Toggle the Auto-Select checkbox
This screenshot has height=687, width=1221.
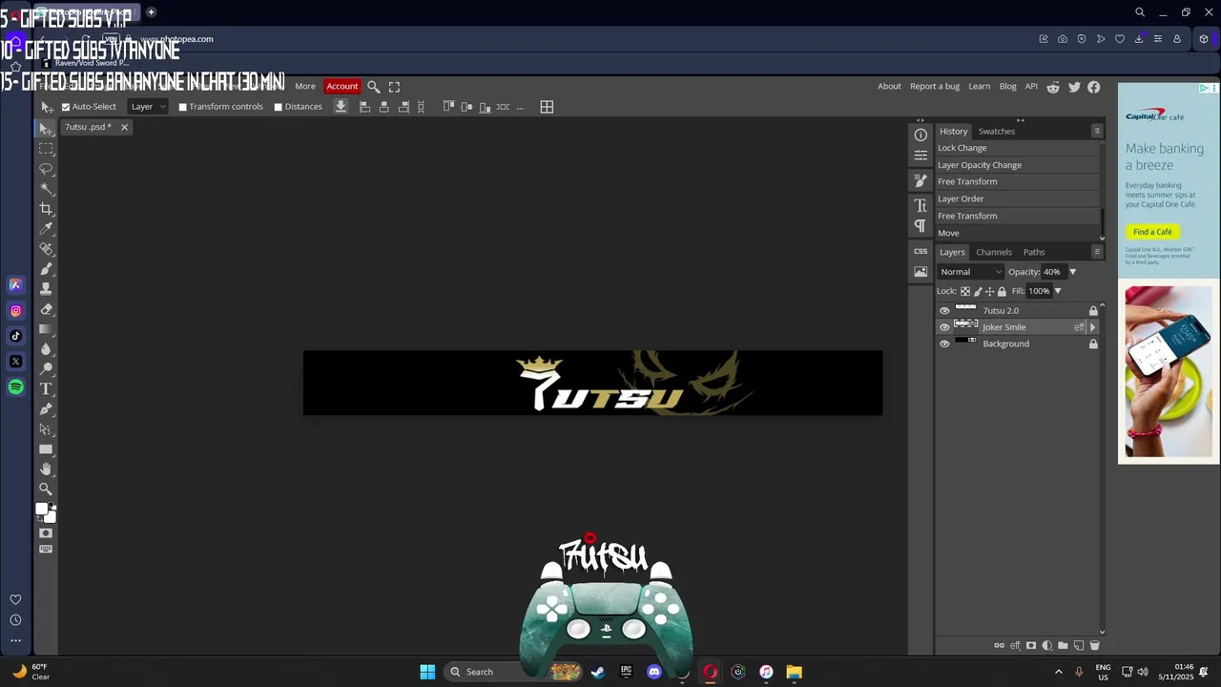tap(66, 107)
